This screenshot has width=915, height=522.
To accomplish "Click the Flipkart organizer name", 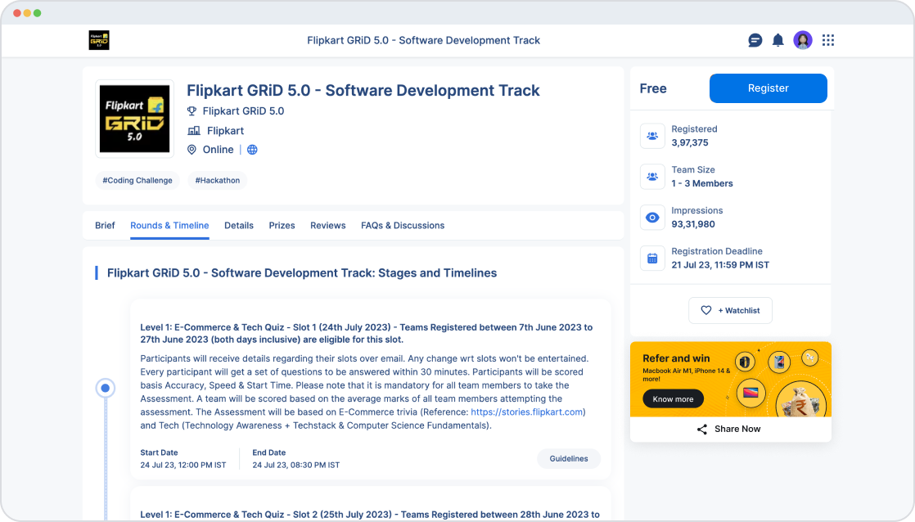I will click(225, 131).
